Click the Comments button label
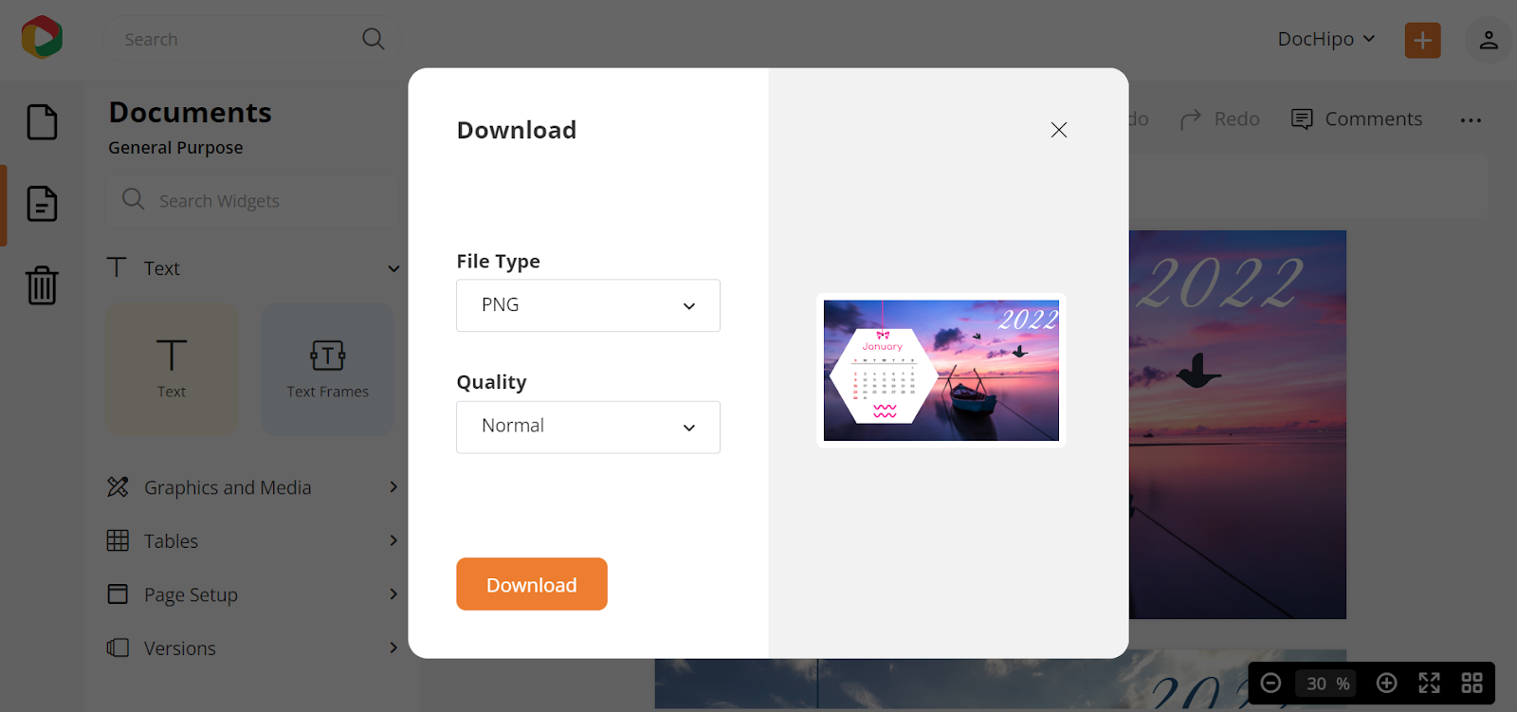The height and width of the screenshot is (712, 1517). click(1373, 119)
